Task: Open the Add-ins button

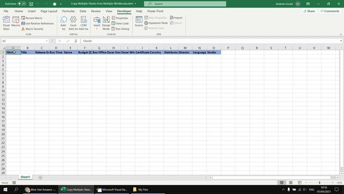Action: tap(63, 23)
